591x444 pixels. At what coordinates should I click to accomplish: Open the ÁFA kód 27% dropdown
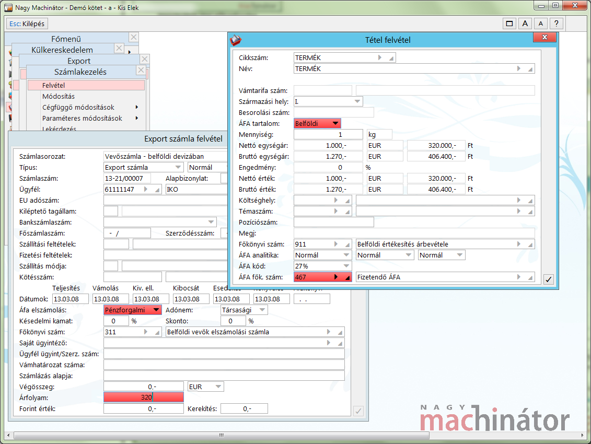[346, 266]
